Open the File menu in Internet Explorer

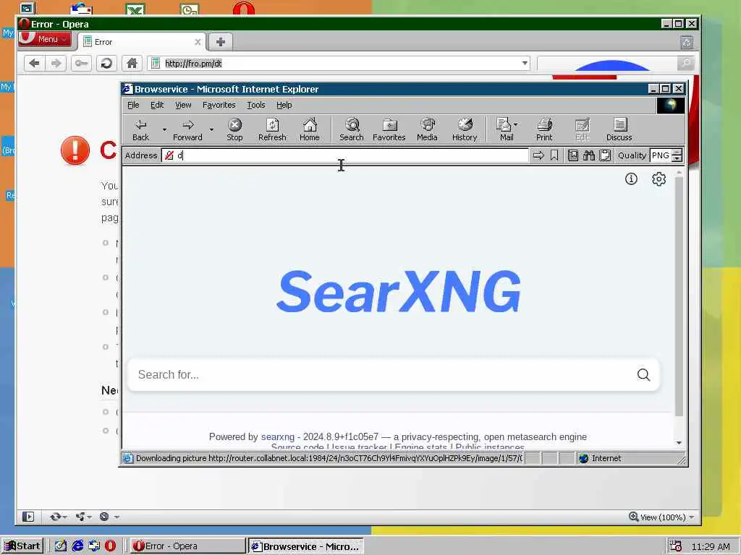tap(133, 105)
